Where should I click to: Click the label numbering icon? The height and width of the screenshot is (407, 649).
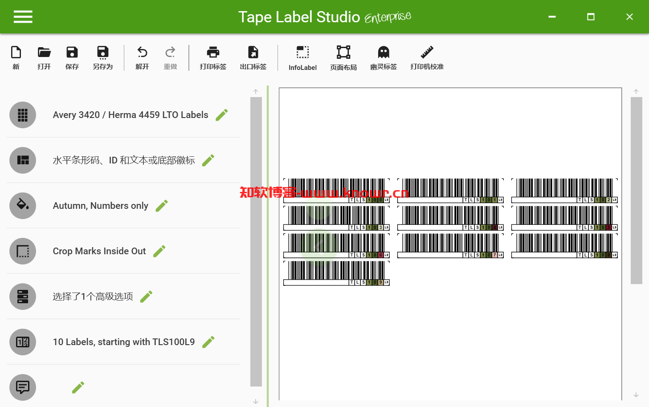23,342
